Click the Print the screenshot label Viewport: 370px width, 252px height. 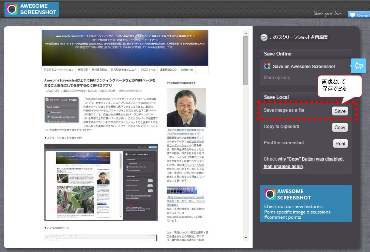point(284,142)
